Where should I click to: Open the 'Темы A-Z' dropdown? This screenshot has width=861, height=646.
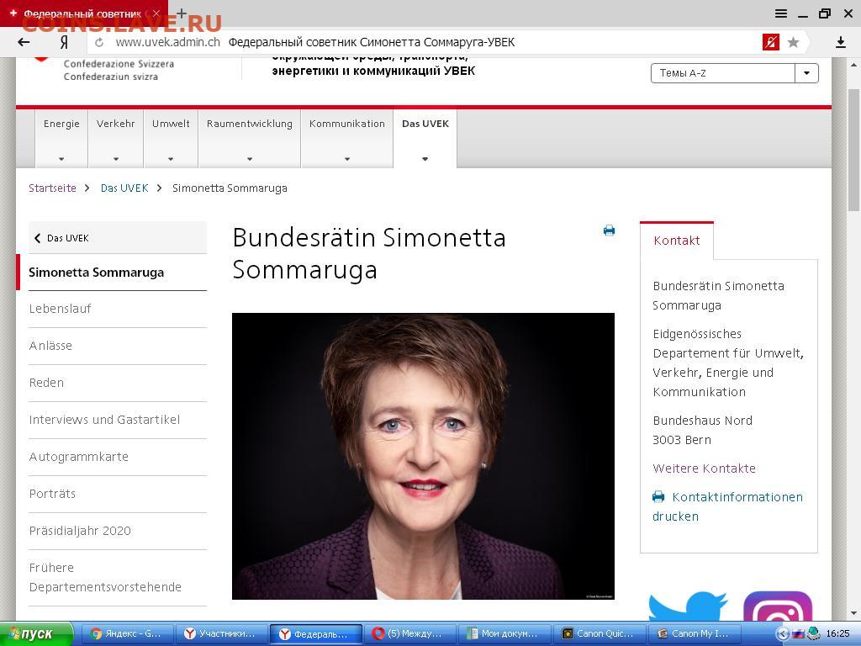click(x=735, y=73)
